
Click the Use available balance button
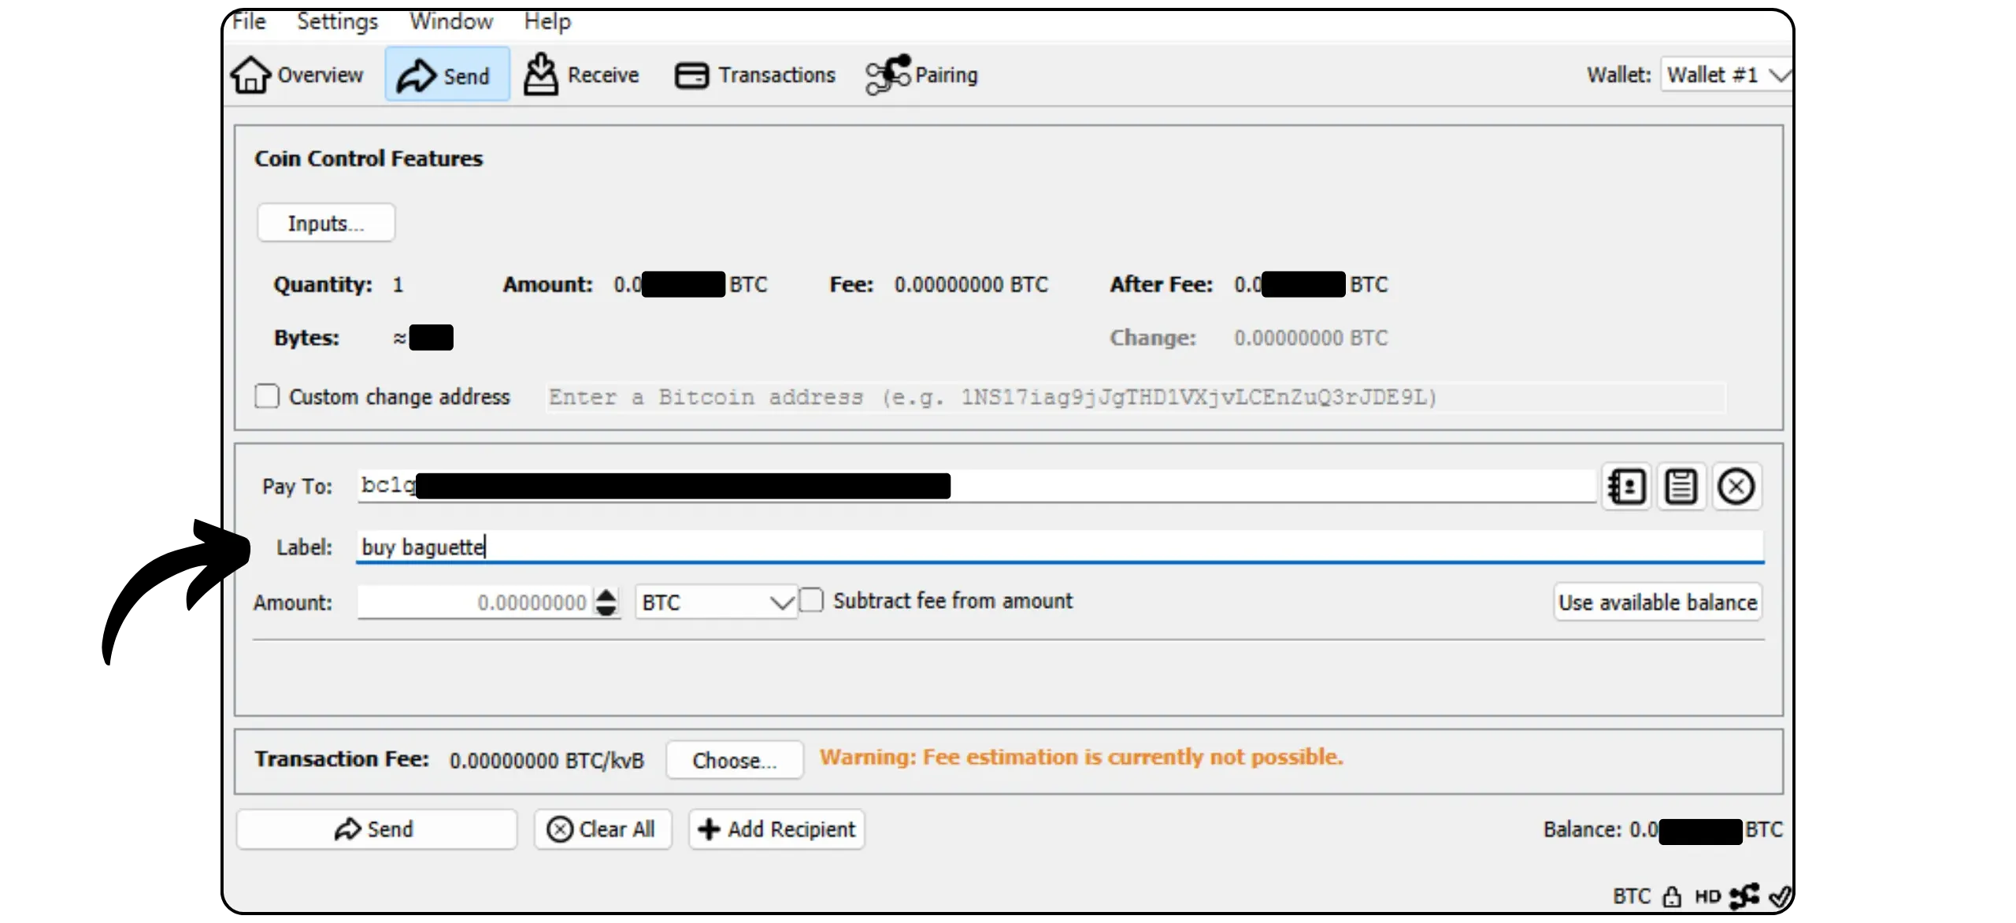[x=1658, y=602]
